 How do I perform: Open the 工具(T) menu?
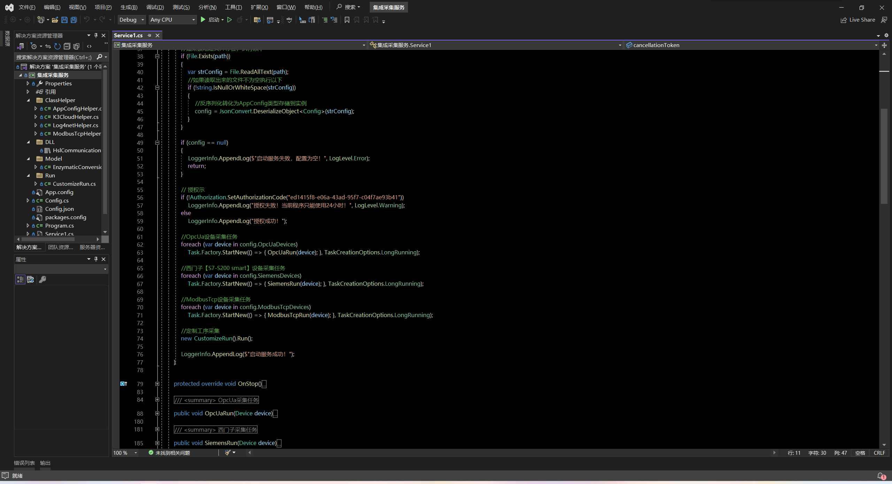click(233, 7)
